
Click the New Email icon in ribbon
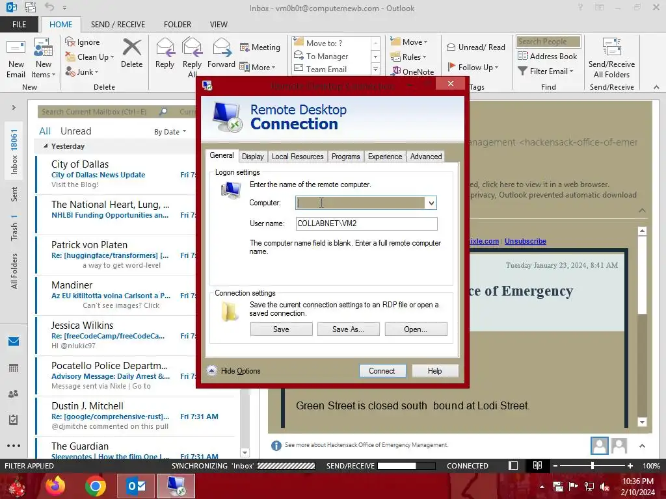[16, 58]
